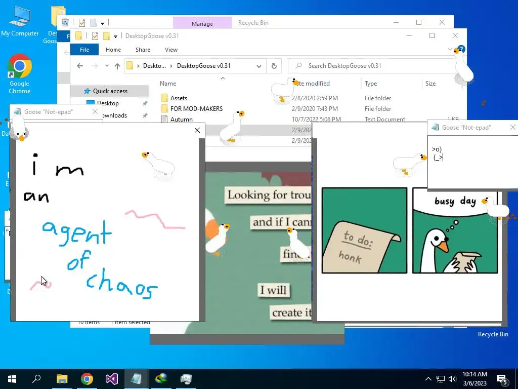Sort by the Name column header
The image size is (518, 389).
click(x=168, y=84)
